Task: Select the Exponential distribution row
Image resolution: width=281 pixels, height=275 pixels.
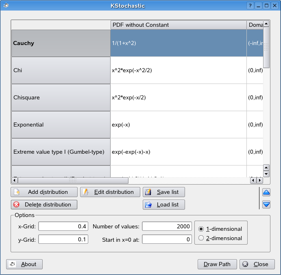Action: [61, 125]
